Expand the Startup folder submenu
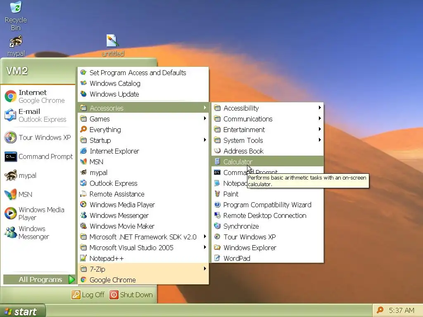 click(143, 140)
